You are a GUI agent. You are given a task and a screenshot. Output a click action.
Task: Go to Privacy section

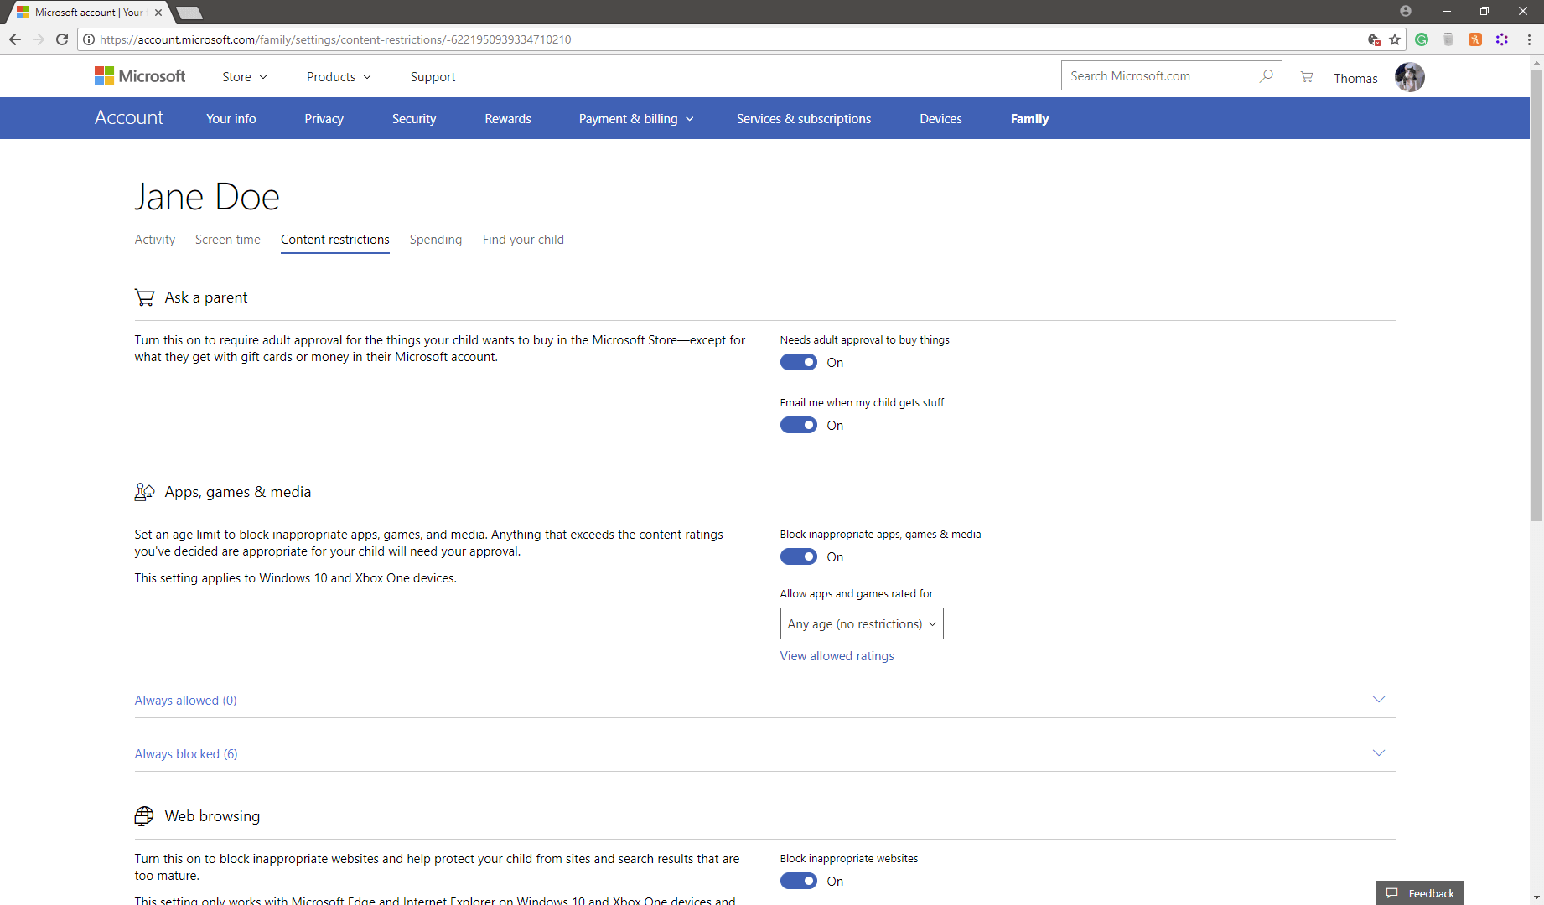(324, 119)
